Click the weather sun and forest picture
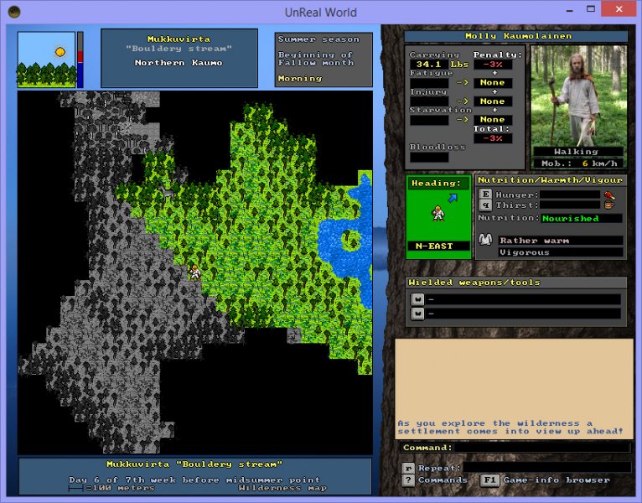642x503 pixels. pos(46,60)
